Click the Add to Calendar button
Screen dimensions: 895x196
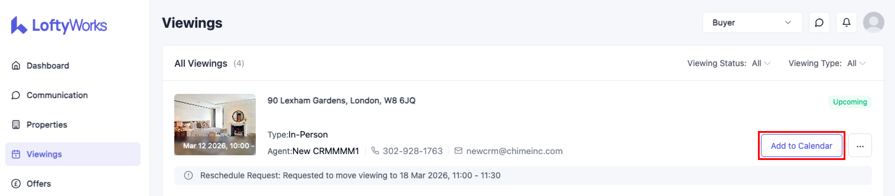(801, 146)
